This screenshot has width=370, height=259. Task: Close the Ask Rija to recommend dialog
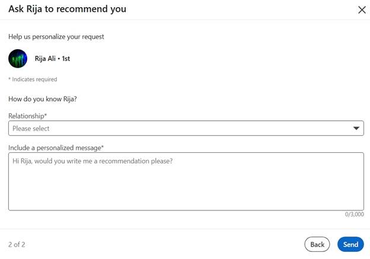(362, 10)
